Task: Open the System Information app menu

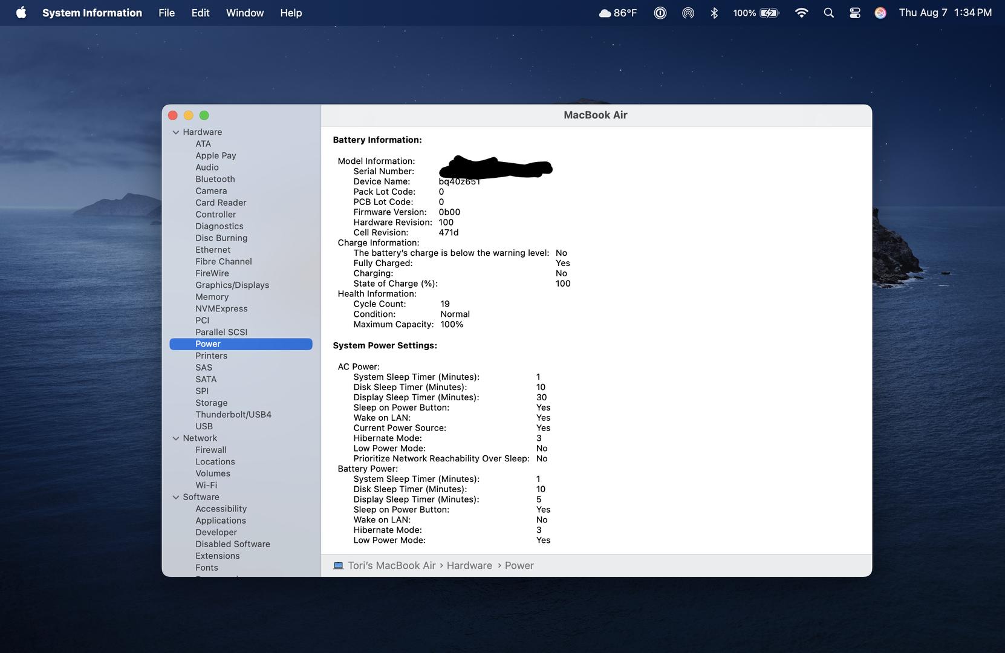Action: pos(92,13)
